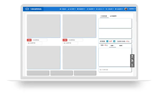Image resolution: width=158 pixels, height=96 pixels.
Task: Select the 收费二 tab
Action: pyautogui.click(x=121, y=46)
